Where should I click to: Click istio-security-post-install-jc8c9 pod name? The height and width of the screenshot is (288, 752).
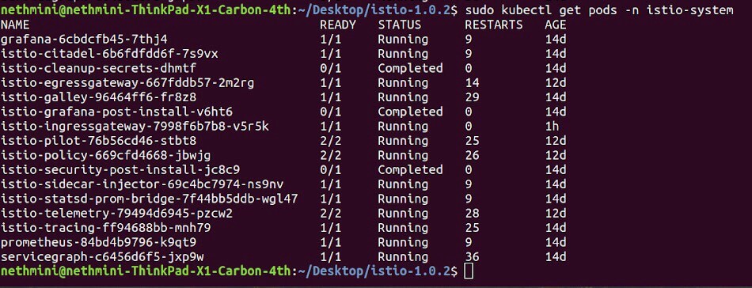120,169
